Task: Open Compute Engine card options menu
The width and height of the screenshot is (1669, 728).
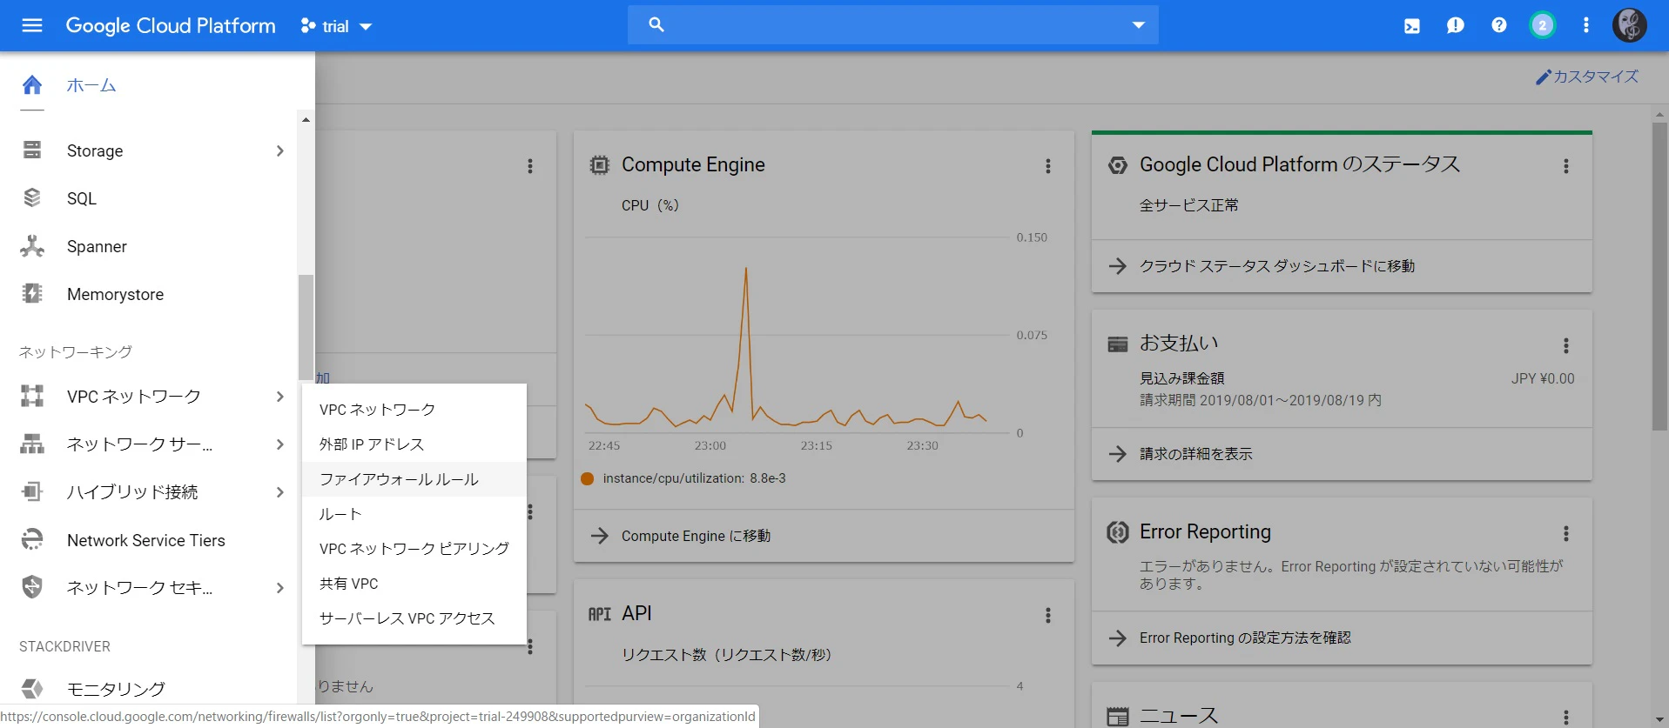Action: tap(1048, 165)
